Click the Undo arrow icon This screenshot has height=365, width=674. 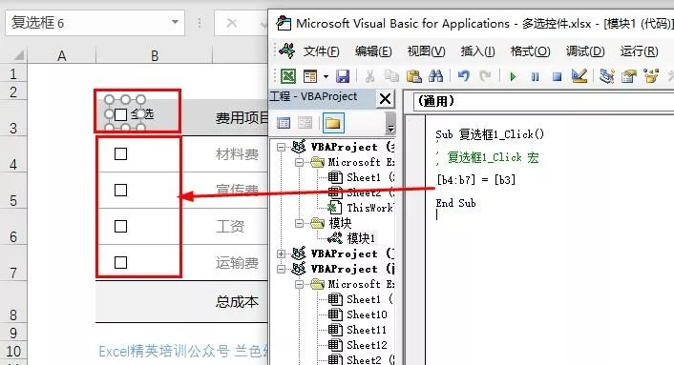[x=463, y=76]
